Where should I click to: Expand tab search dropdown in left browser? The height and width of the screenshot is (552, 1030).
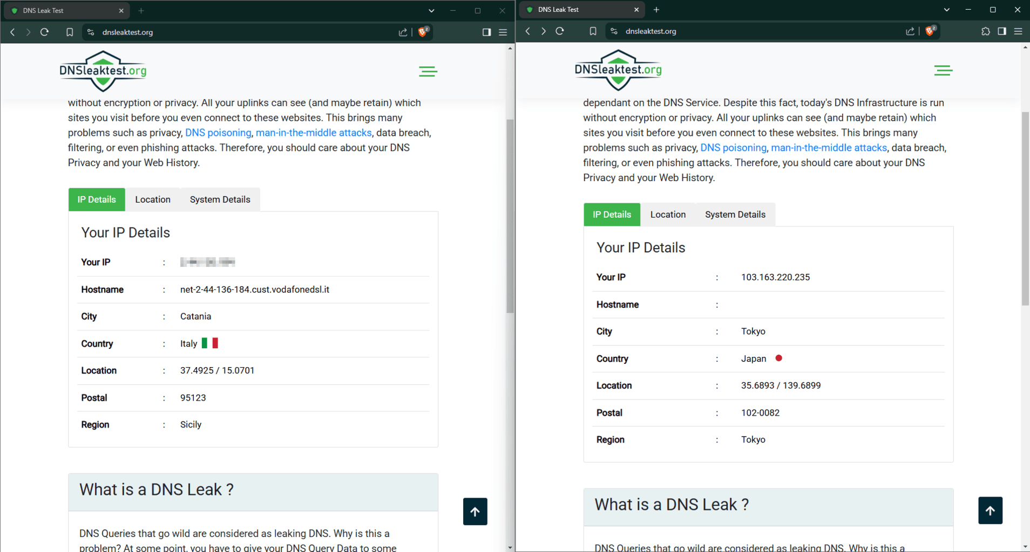pos(431,10)
